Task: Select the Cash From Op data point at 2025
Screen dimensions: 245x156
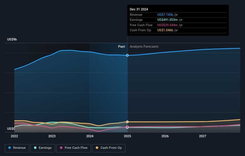Action: point(127,122)
